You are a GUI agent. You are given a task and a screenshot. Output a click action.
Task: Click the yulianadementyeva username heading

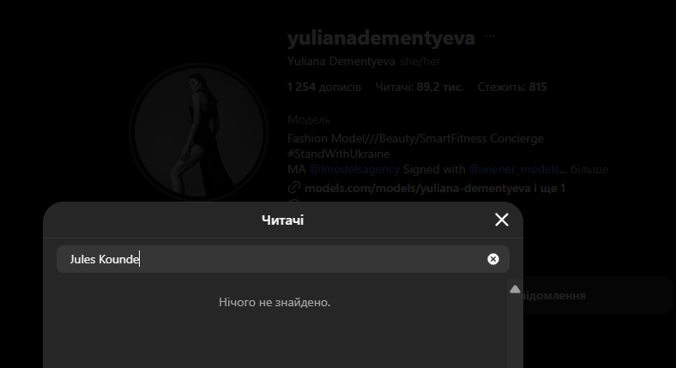pyautogui.click(x=381, y=38)
